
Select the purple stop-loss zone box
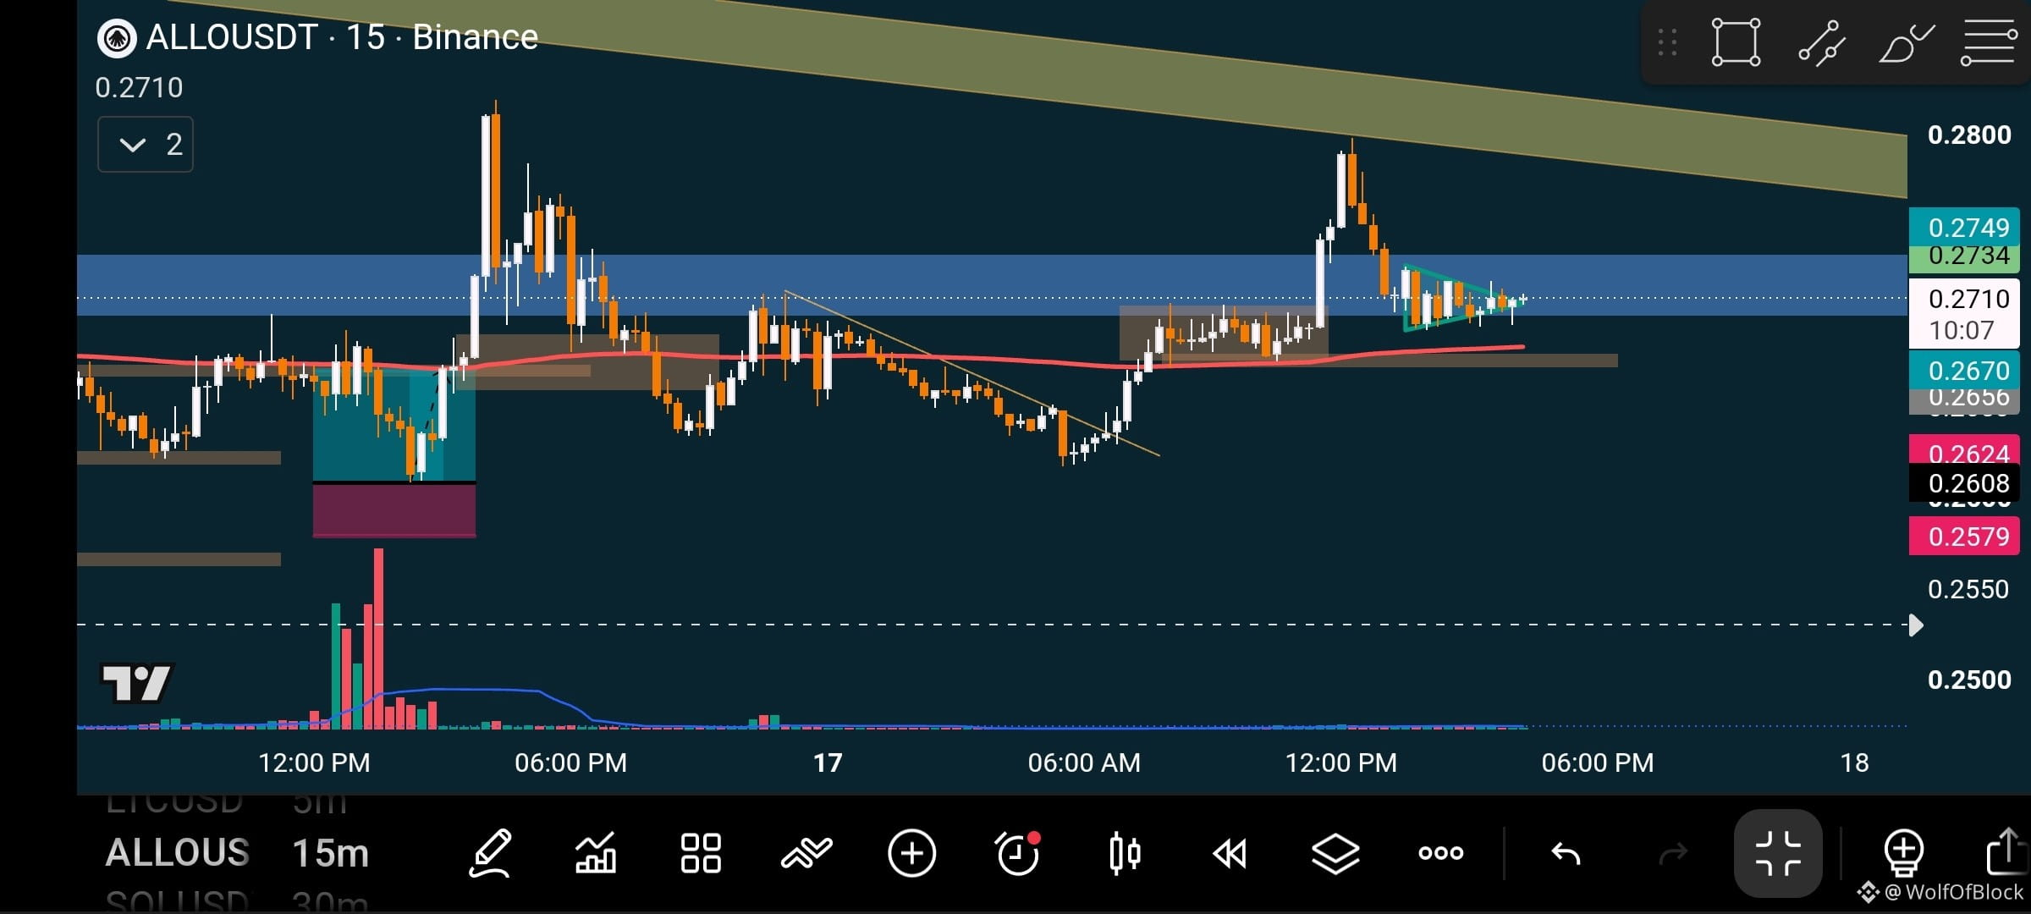coord(394,510)
